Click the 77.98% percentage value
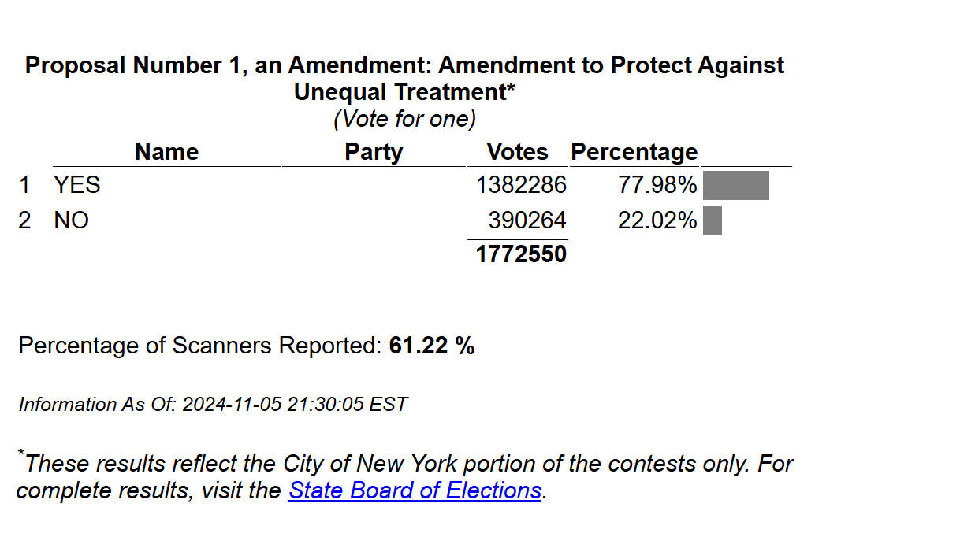This screenshot has width=960, height=533. (657, 185)
